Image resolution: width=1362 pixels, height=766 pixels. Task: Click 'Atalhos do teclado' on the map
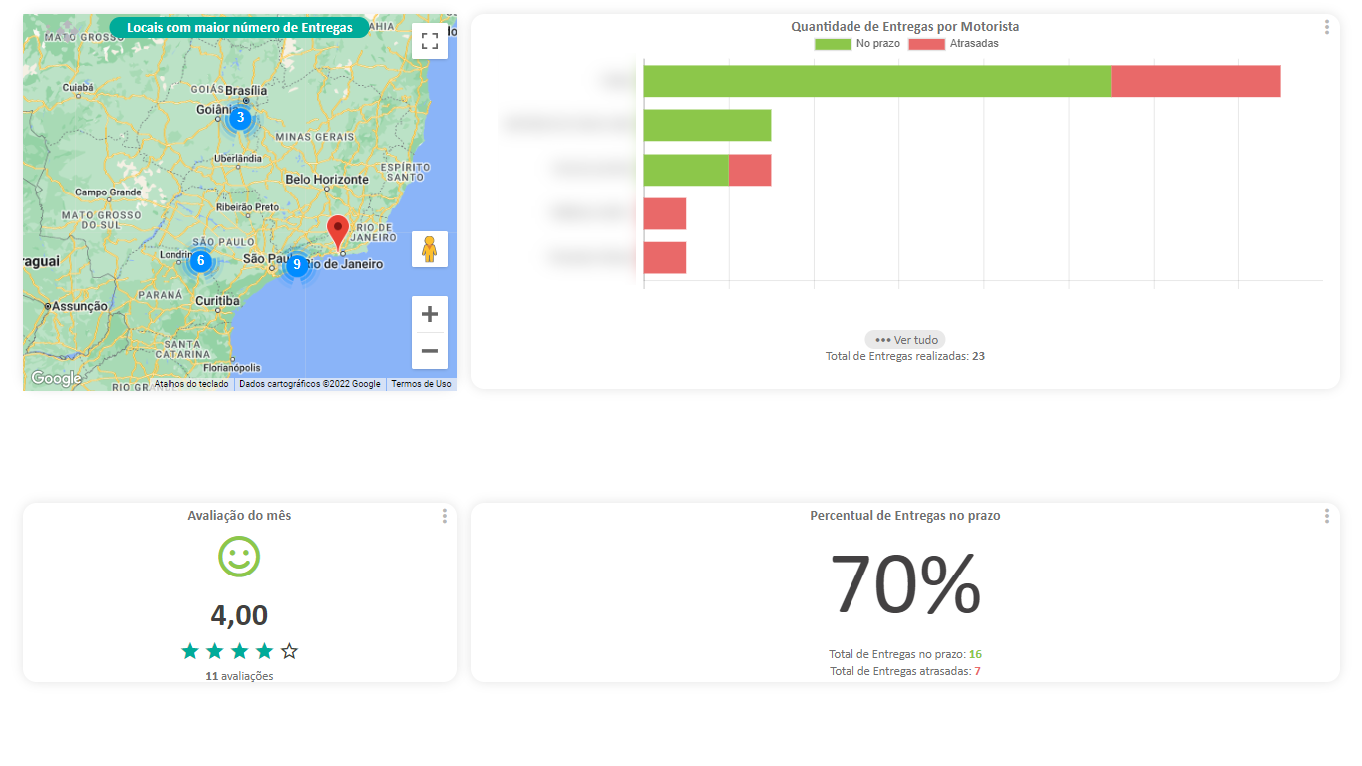190,384
